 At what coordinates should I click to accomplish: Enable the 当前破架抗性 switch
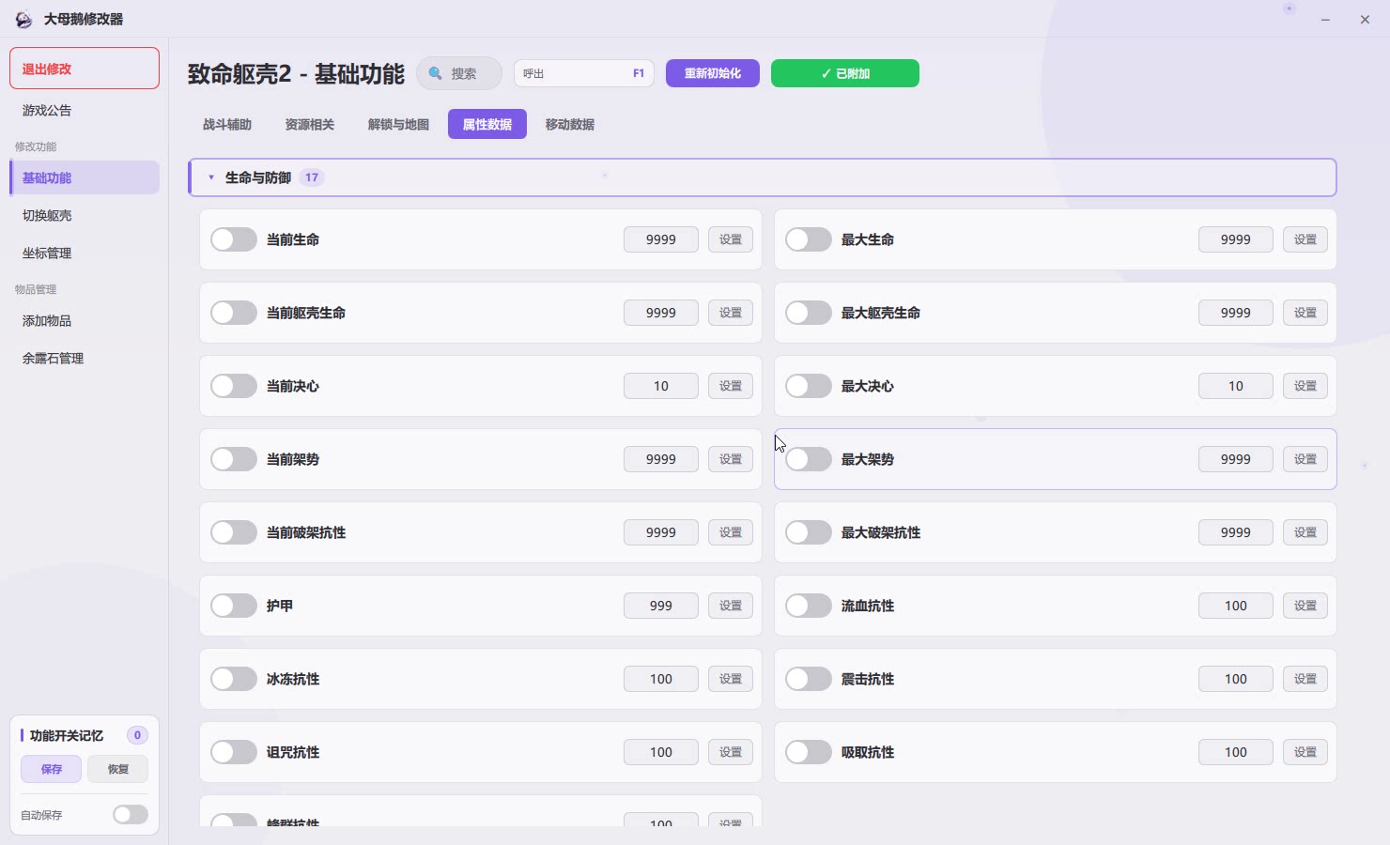(x=234, y=532)
